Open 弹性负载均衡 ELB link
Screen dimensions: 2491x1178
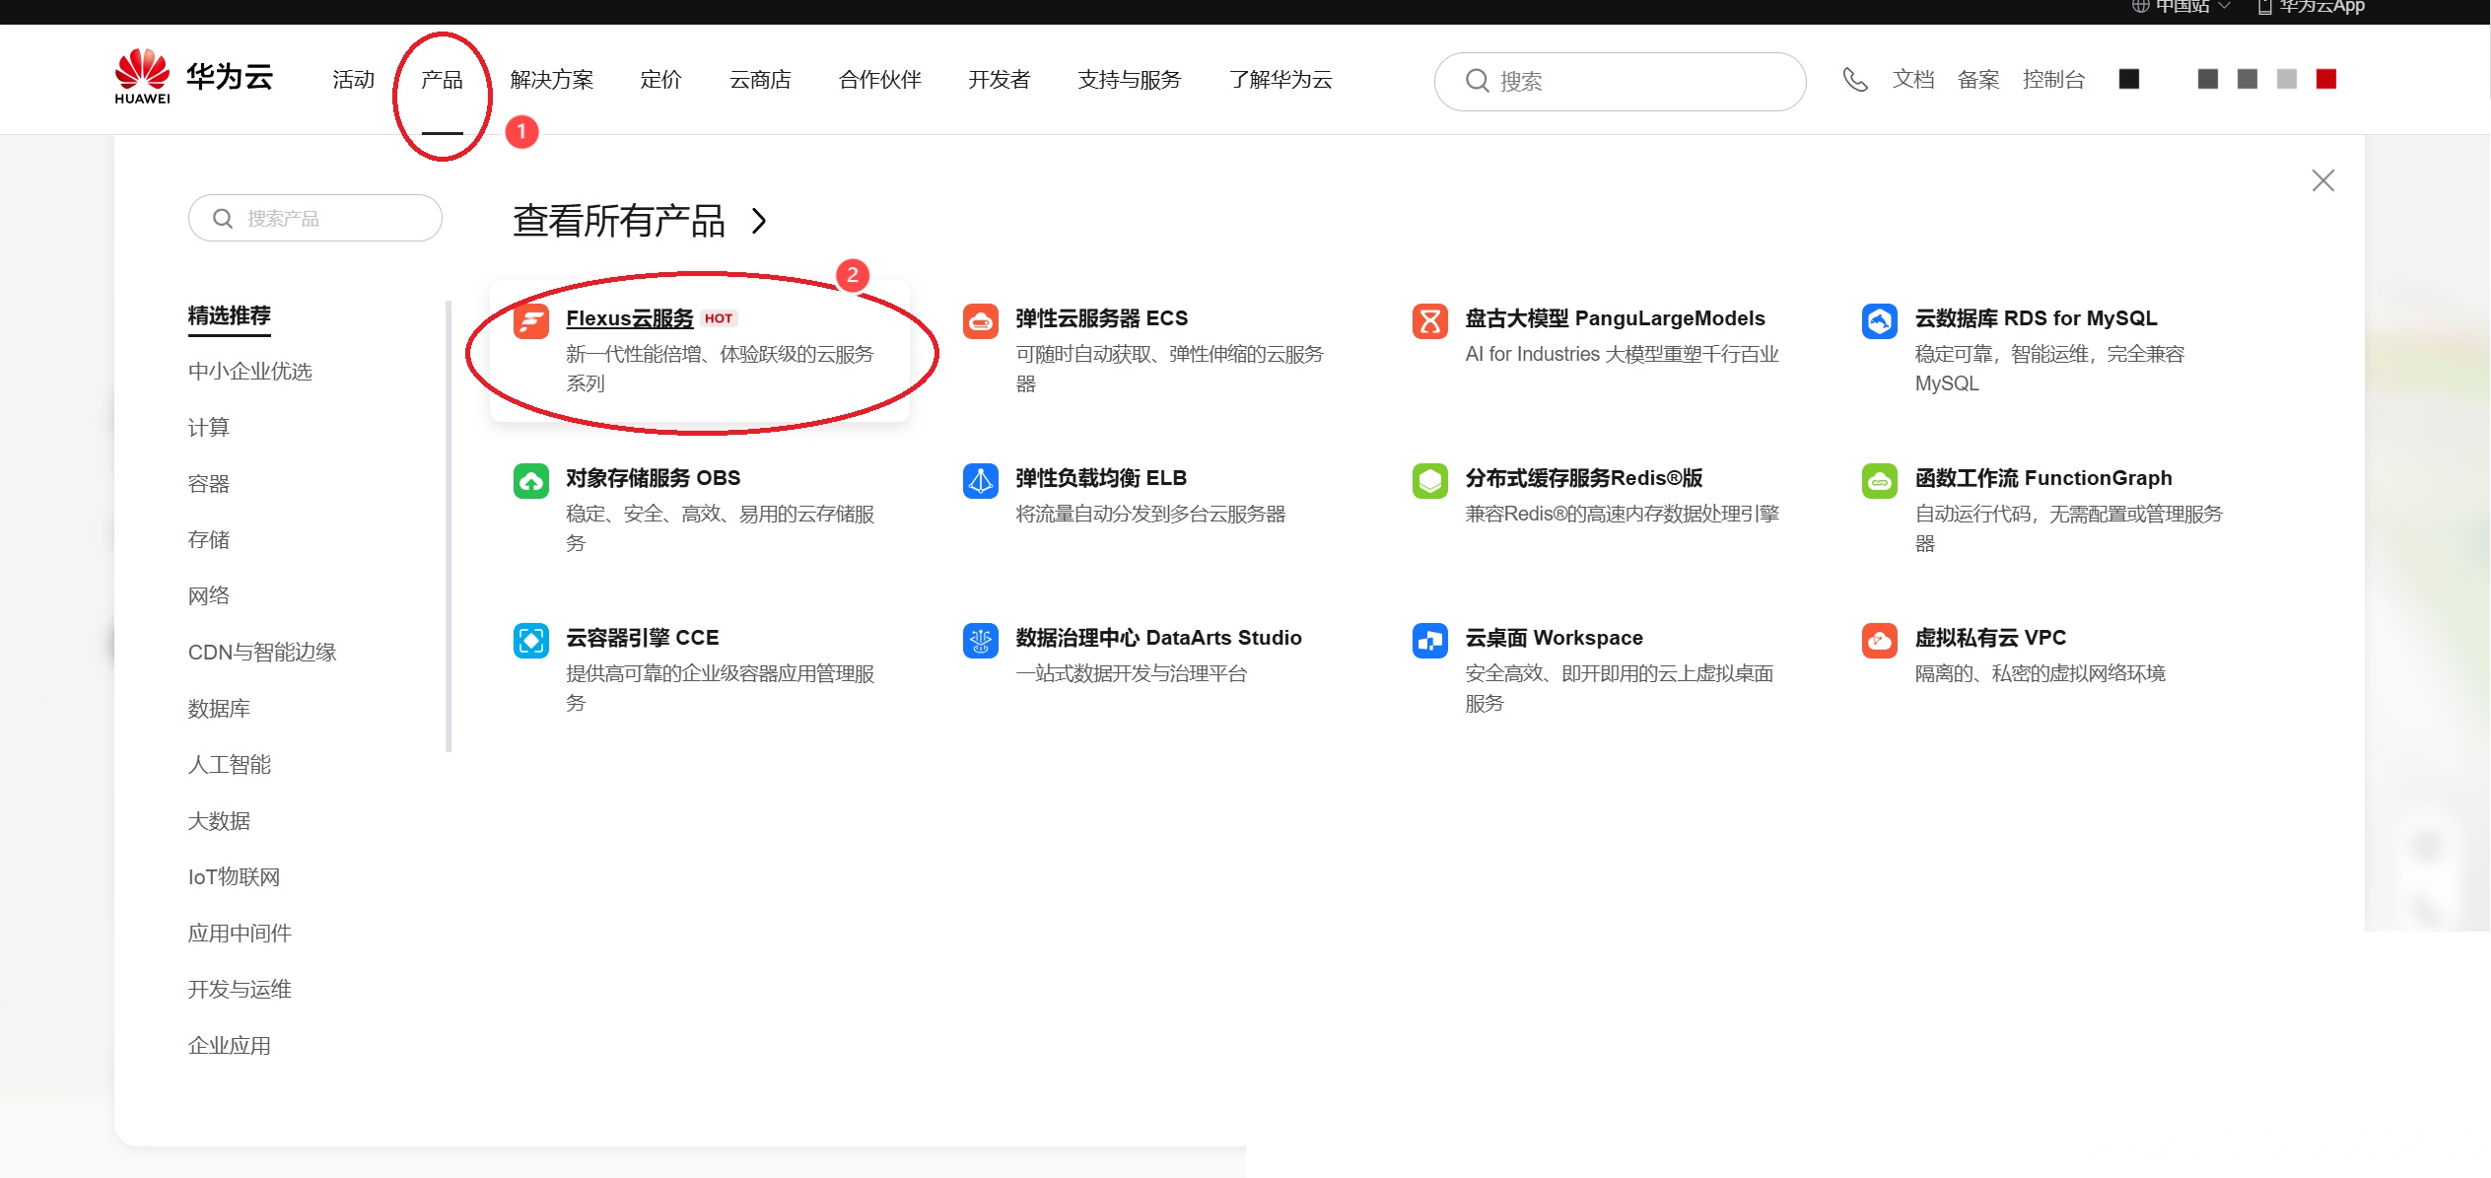[x=1101, y=478]
